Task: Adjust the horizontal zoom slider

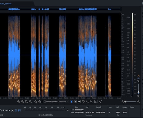Action: pyautogui.click(x=130, y=102)
